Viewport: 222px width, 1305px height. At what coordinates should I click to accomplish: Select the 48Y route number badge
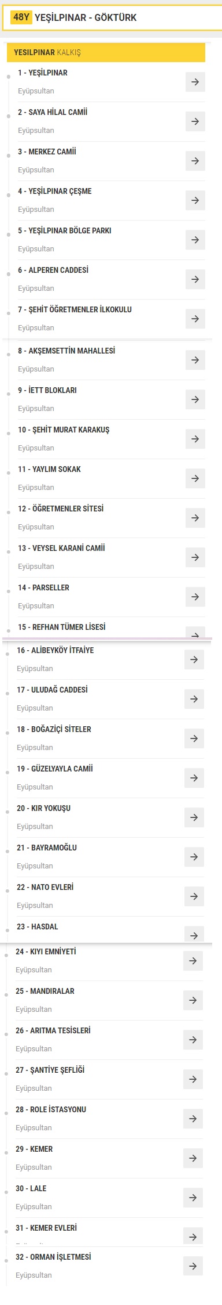point(21,17)
